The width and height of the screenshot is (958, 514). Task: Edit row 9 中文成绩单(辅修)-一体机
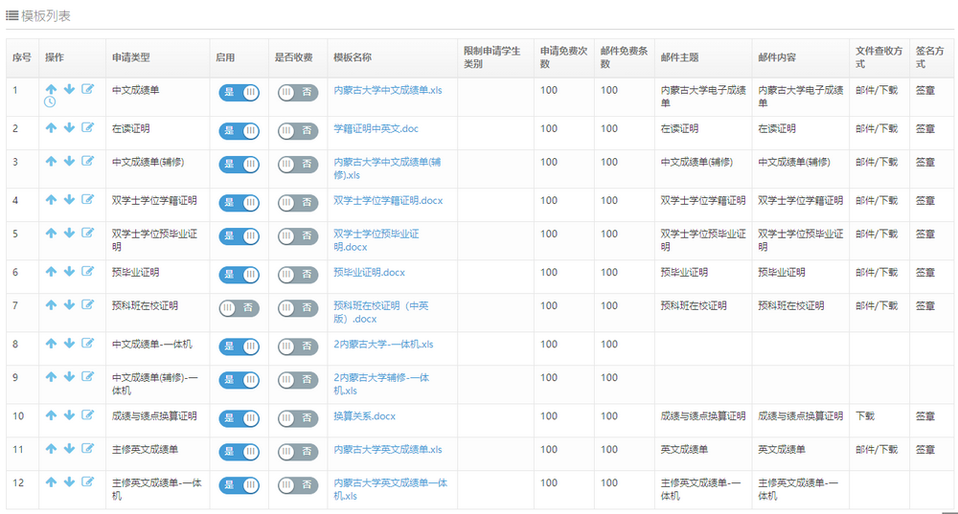(88, 377)
